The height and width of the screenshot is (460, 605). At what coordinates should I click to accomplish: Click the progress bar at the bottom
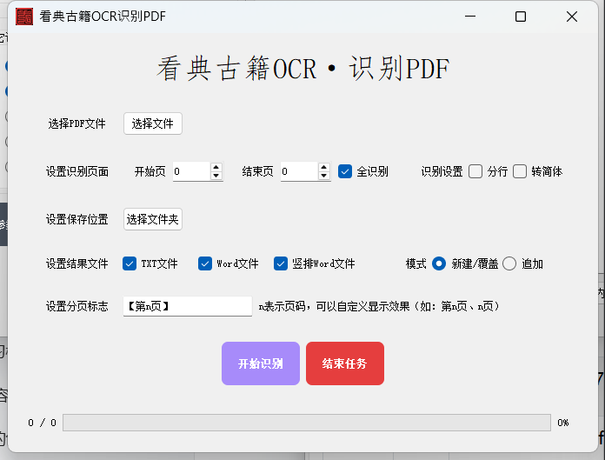306,423
